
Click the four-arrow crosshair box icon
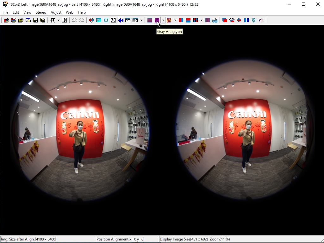(x=64, y=20)
